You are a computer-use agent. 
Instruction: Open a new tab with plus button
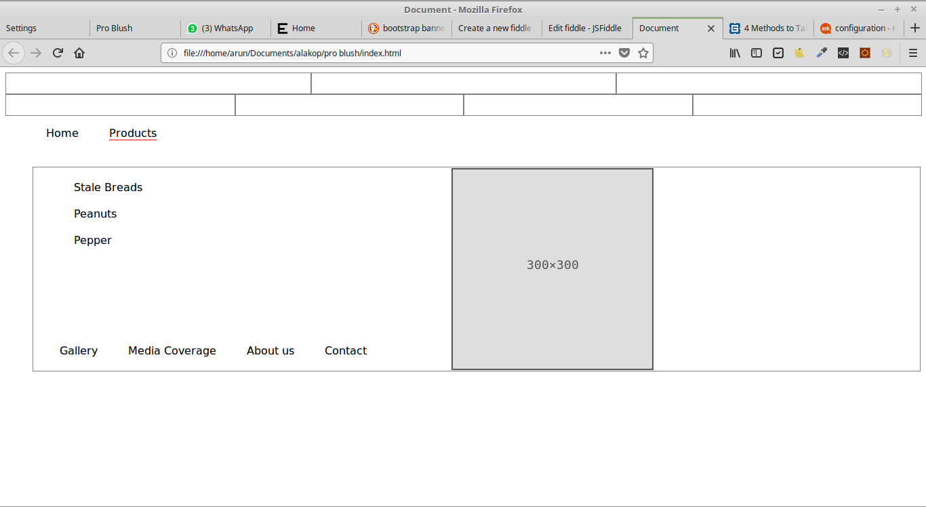(x=914, y=28)
